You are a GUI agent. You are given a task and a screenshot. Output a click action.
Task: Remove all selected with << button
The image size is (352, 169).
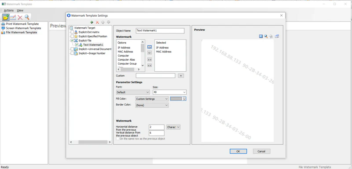[150, 66]
